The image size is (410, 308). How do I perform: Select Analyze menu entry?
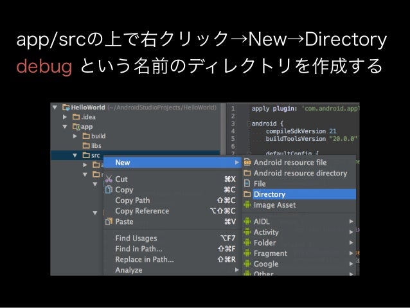click(173, 270)
